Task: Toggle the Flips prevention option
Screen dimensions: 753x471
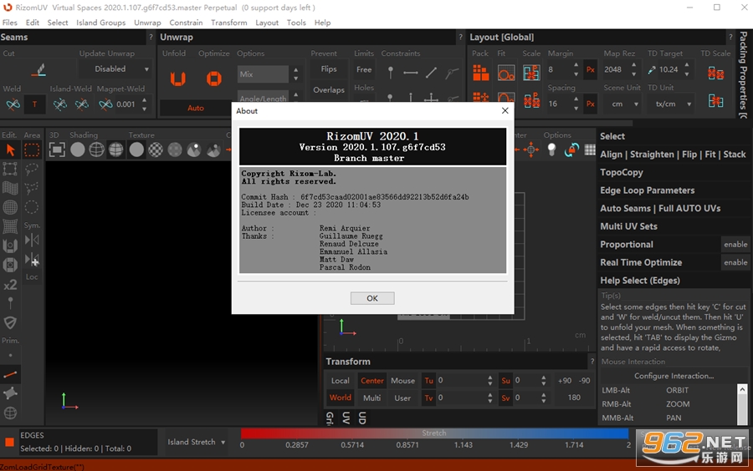Action: 329,69
